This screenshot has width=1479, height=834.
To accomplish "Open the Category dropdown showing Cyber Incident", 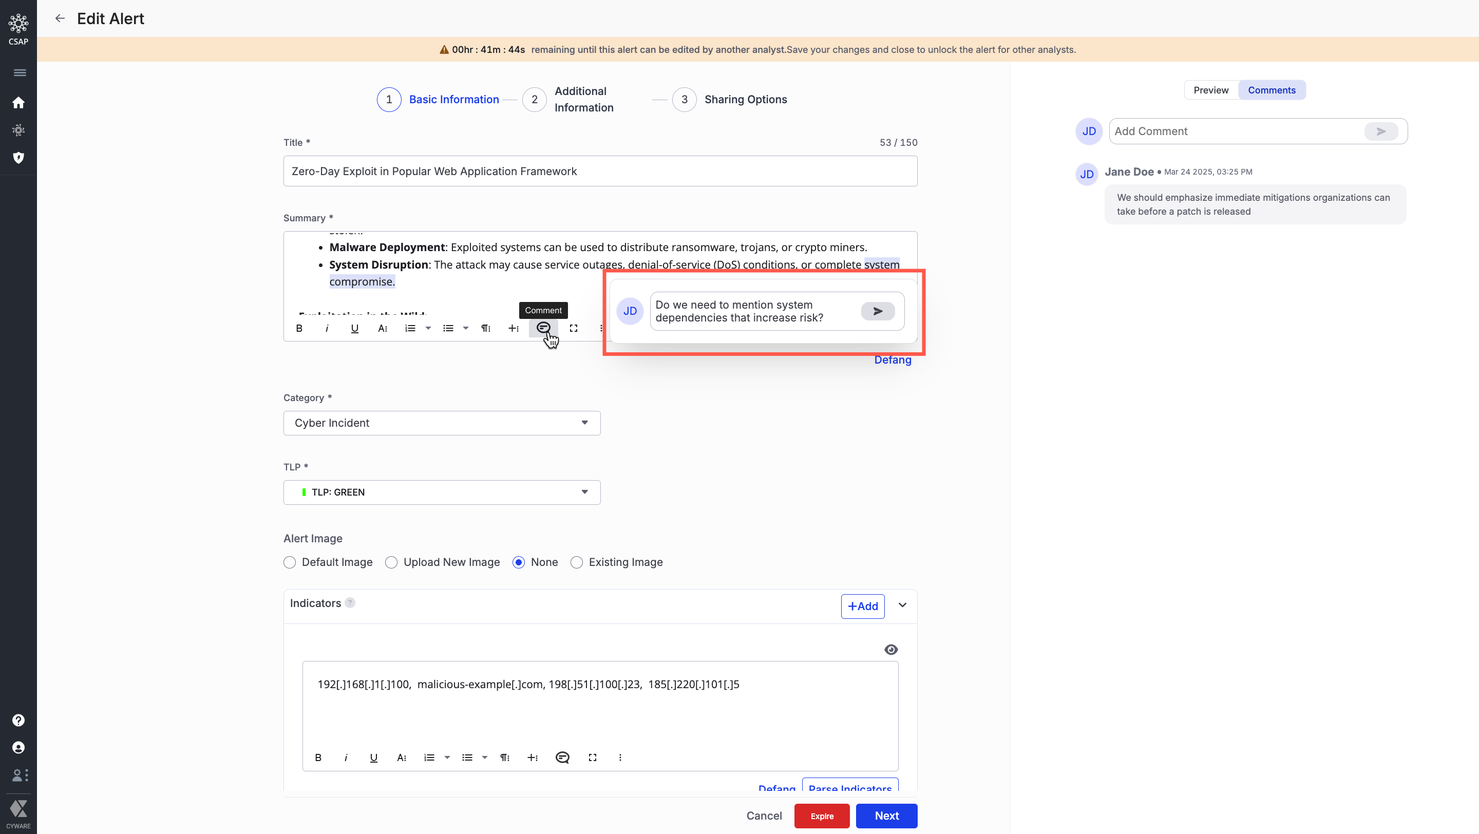I will pyautogui.click(x=442, y=423).
